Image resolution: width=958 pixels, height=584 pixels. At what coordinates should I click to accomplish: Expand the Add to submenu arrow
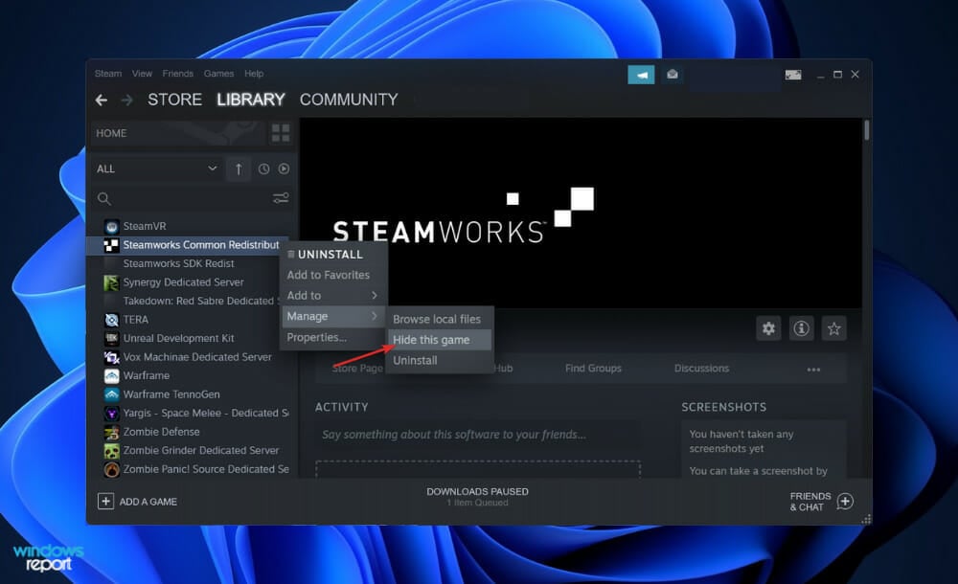click(374, 296)
